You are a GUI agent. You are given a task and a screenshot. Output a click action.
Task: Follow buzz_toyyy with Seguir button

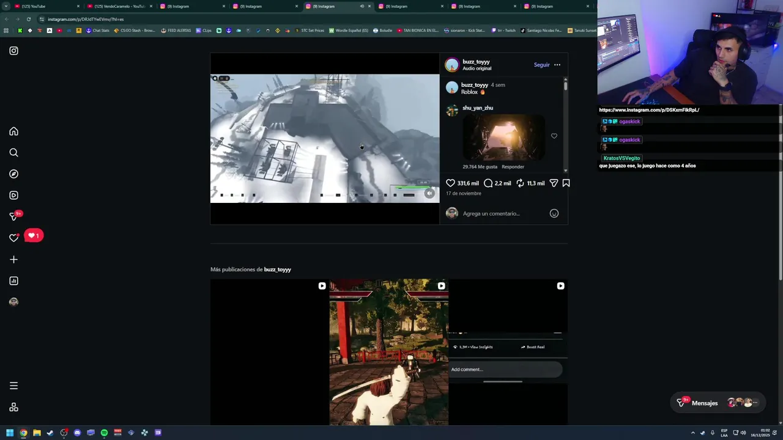[541, 65]
